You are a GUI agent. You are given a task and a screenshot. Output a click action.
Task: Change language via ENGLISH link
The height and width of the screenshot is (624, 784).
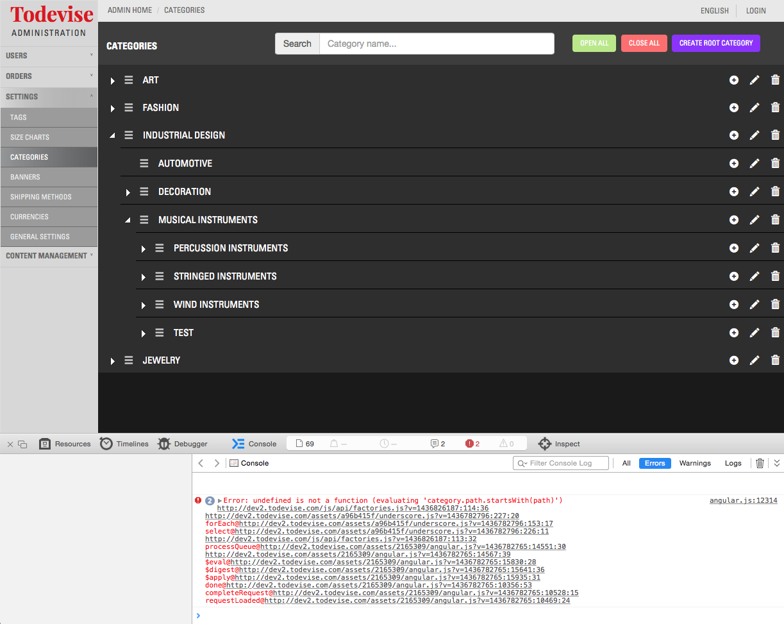(715, 11)
